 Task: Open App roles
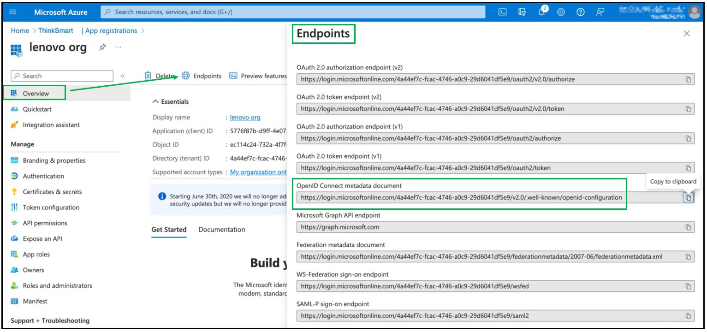coord(36,255)
